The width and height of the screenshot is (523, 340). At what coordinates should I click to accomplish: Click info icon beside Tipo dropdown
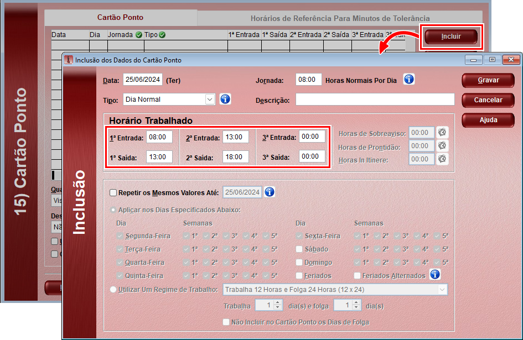[x=225, y=99]
